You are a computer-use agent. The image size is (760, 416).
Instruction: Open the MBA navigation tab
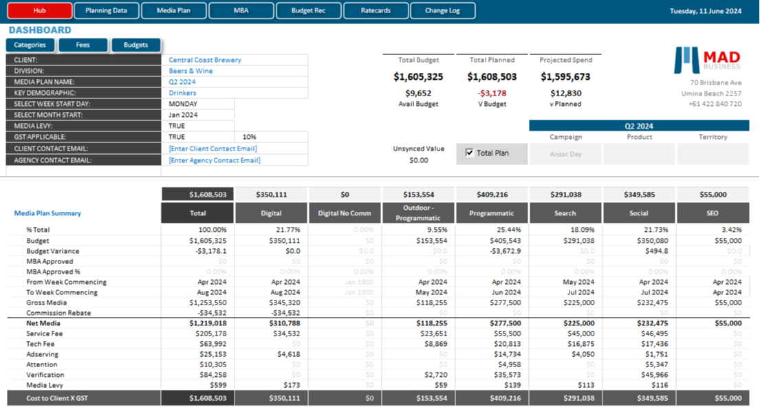tap(241, 10)
